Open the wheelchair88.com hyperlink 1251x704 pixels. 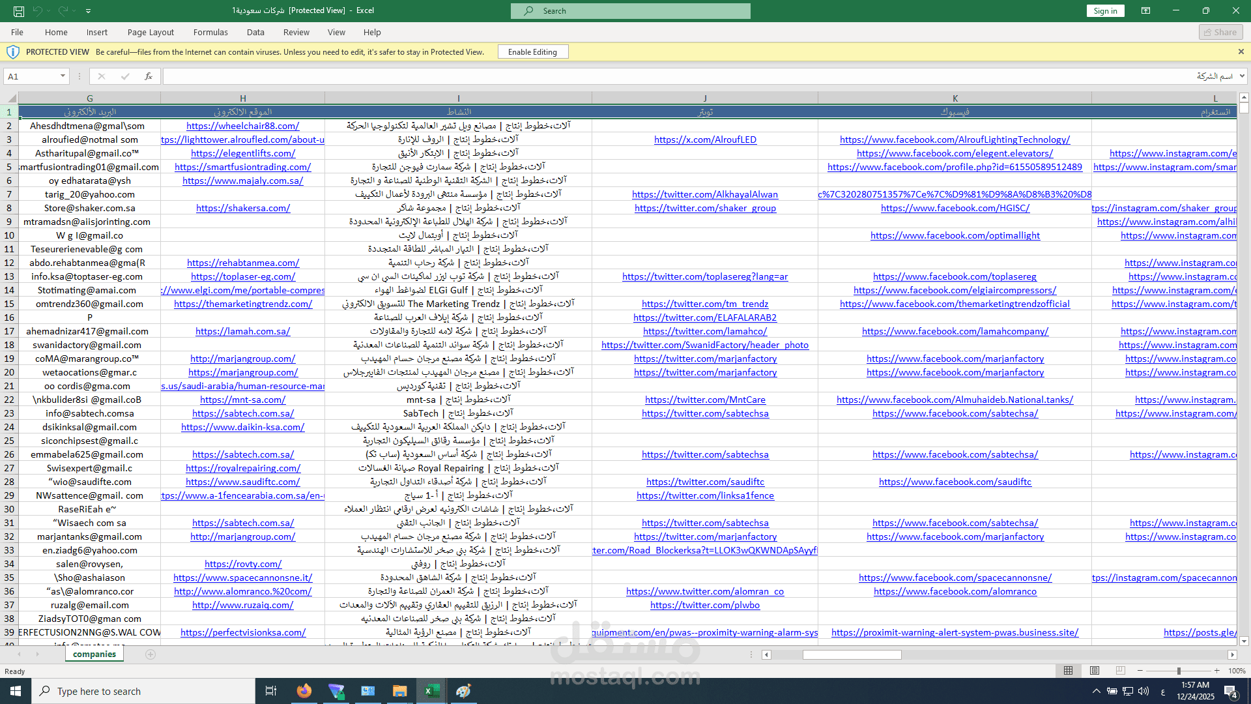[x=242, y=126]
